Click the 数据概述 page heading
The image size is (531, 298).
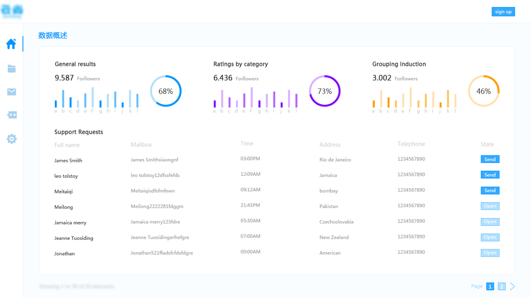point(53,35)
